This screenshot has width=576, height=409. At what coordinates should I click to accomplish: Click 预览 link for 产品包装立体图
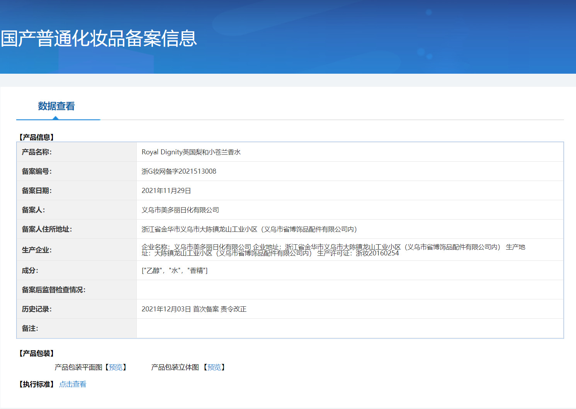point(214,367)
